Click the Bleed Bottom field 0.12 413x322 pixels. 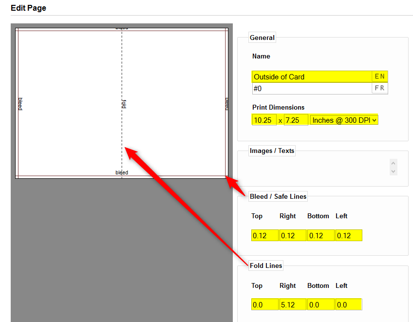321,235
